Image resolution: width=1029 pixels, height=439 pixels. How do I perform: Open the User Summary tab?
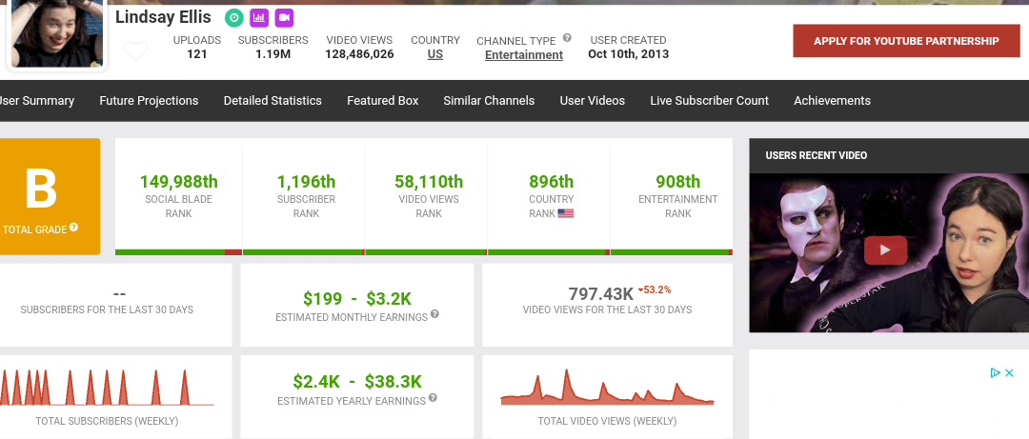[36, 100]
